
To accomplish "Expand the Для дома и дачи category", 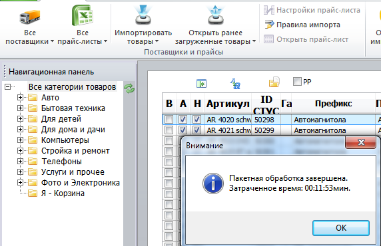I will pyautogui.click(x=20, y=129).
